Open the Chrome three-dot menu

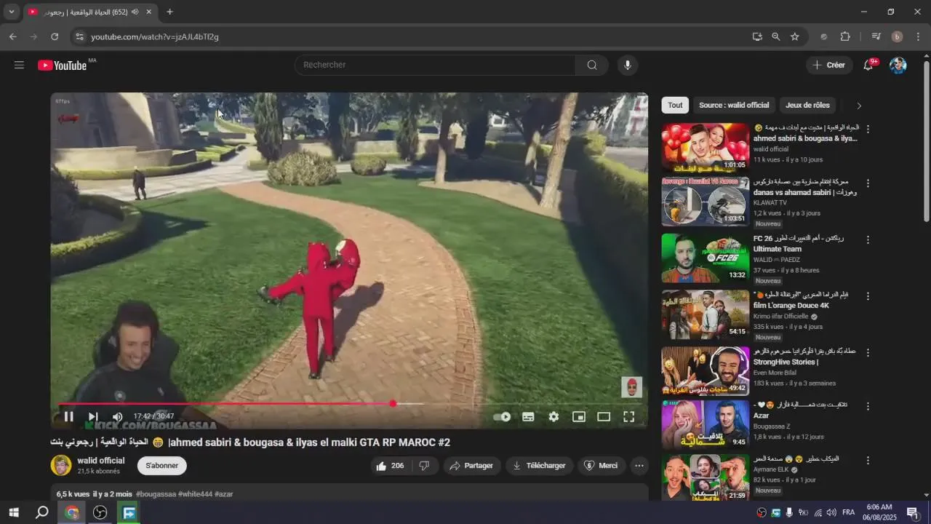(919, 36)
